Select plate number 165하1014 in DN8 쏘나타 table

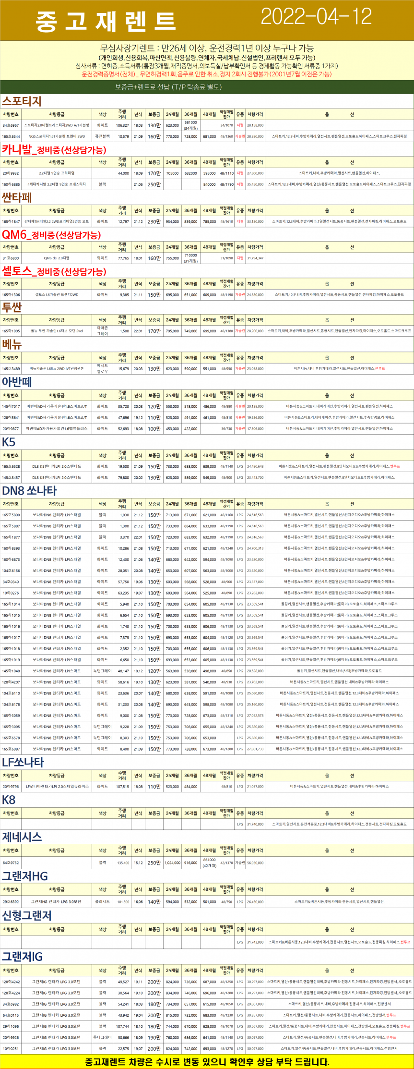(x=11, y=604)
